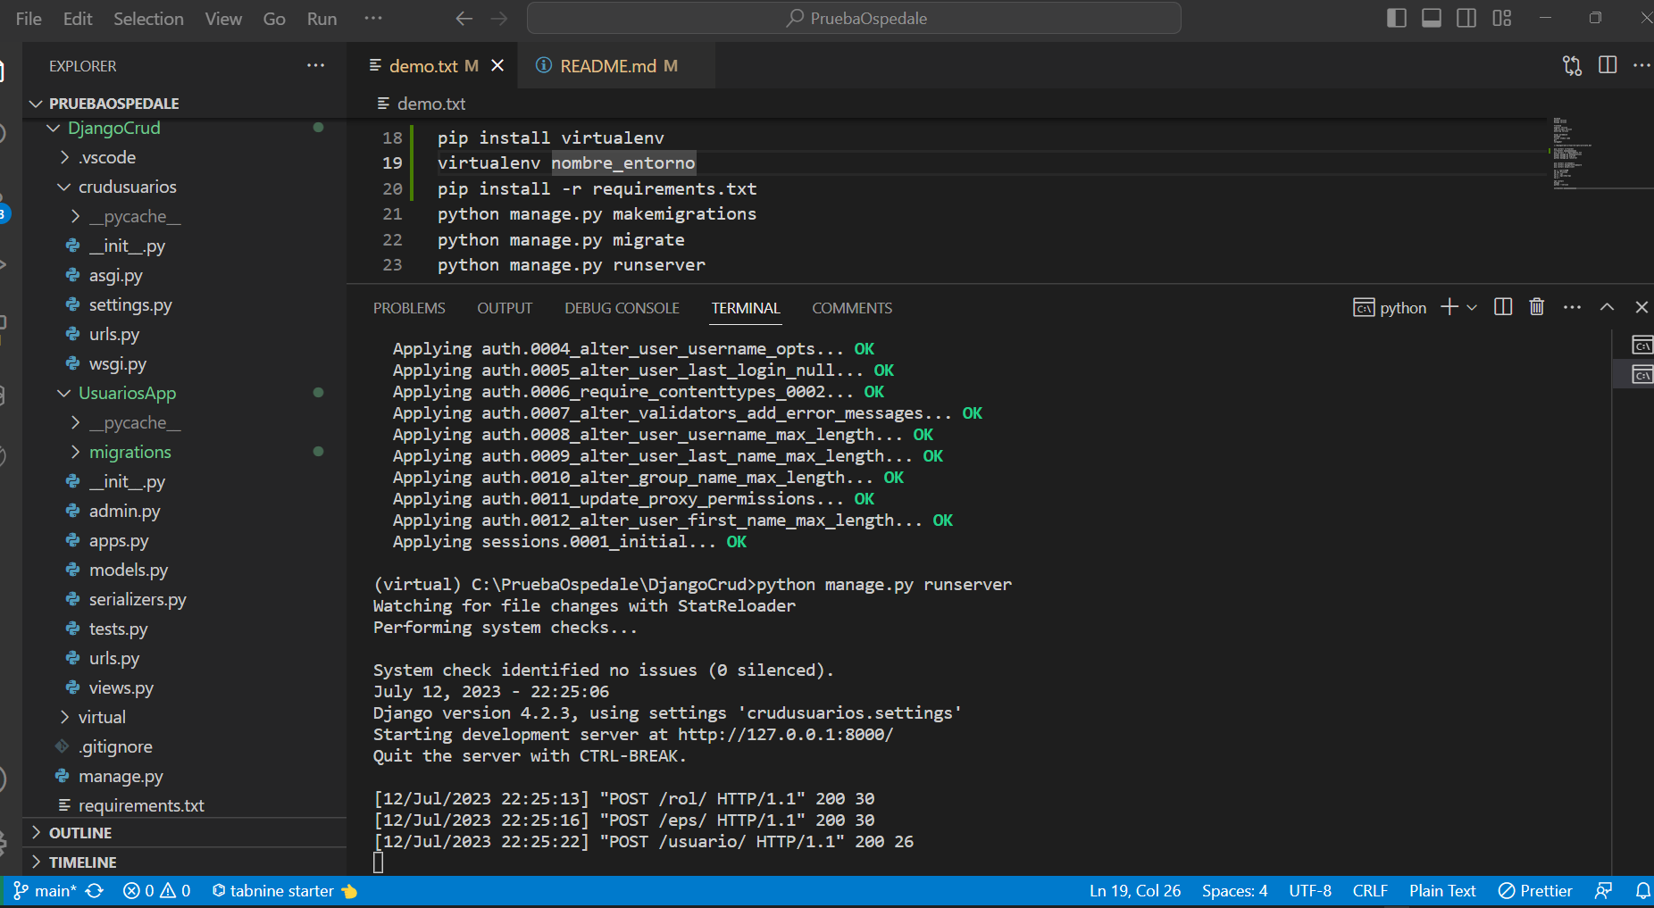Split the terminal panel
Screen dimensions: 1654x908
coord(1503,307)
